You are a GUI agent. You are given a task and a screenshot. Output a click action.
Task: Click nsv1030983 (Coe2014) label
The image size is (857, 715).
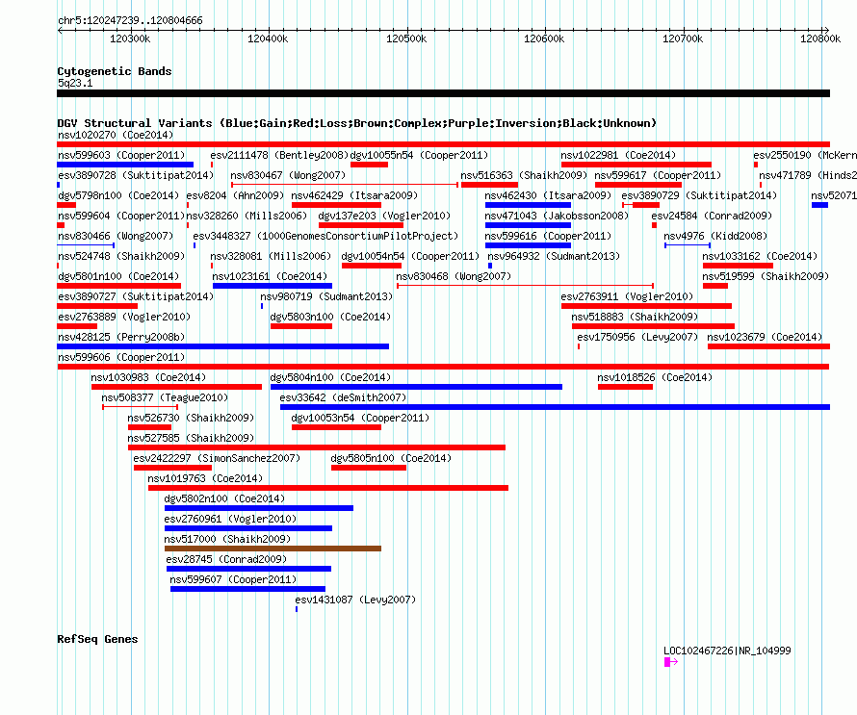[x=148, y=377]
